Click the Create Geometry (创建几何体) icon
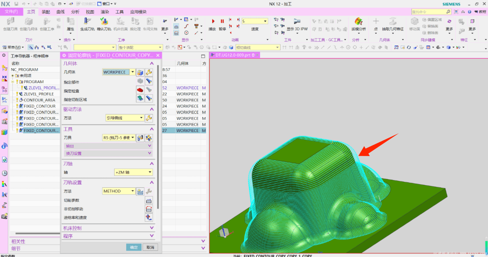This screenshot has height=257, width=488. [x=28, y=21]
